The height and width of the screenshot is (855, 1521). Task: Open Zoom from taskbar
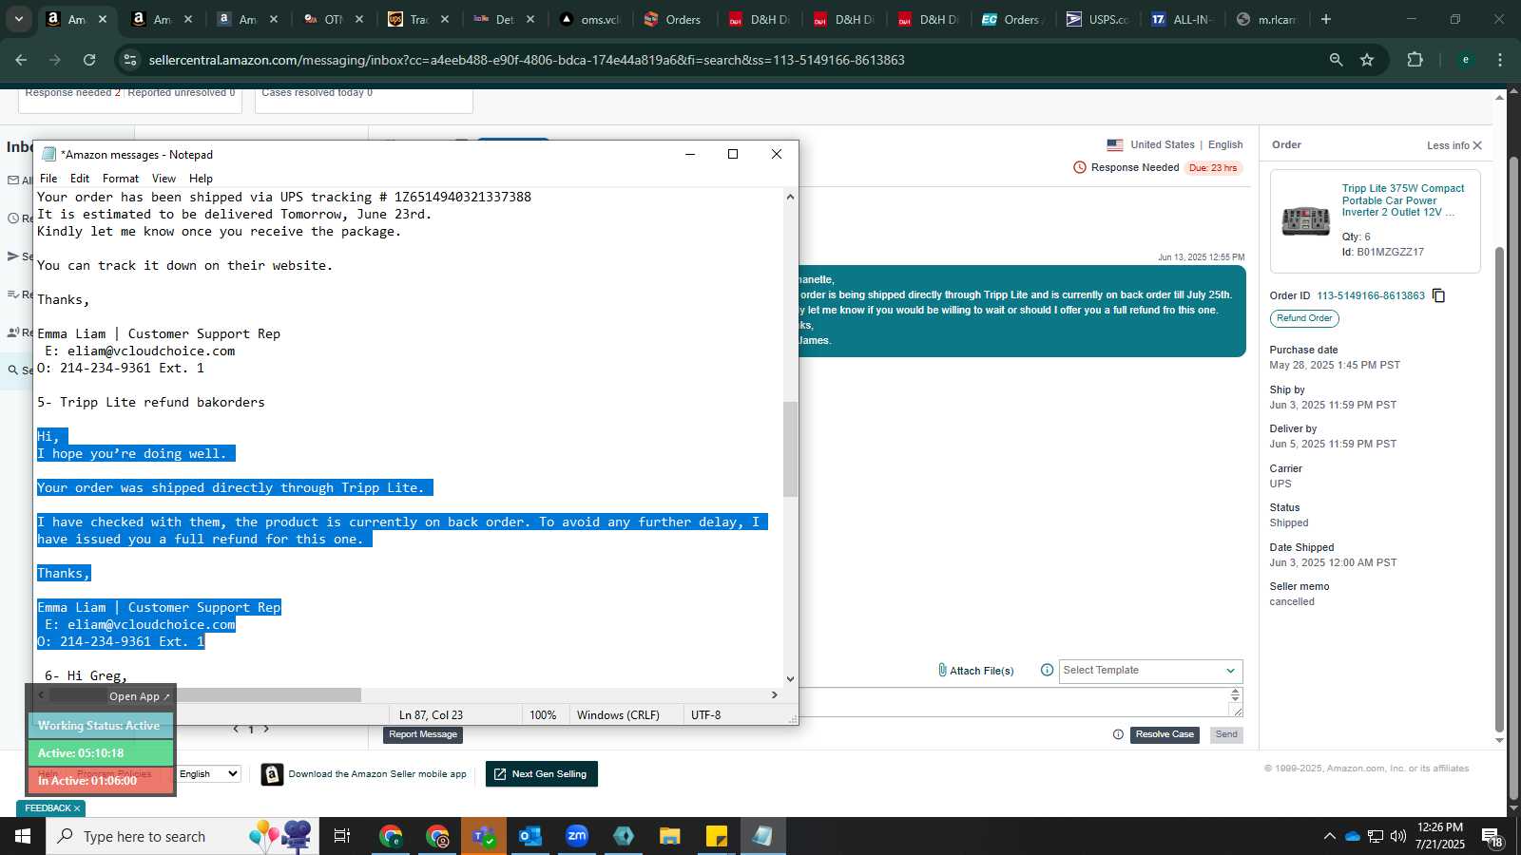(577, 836)
